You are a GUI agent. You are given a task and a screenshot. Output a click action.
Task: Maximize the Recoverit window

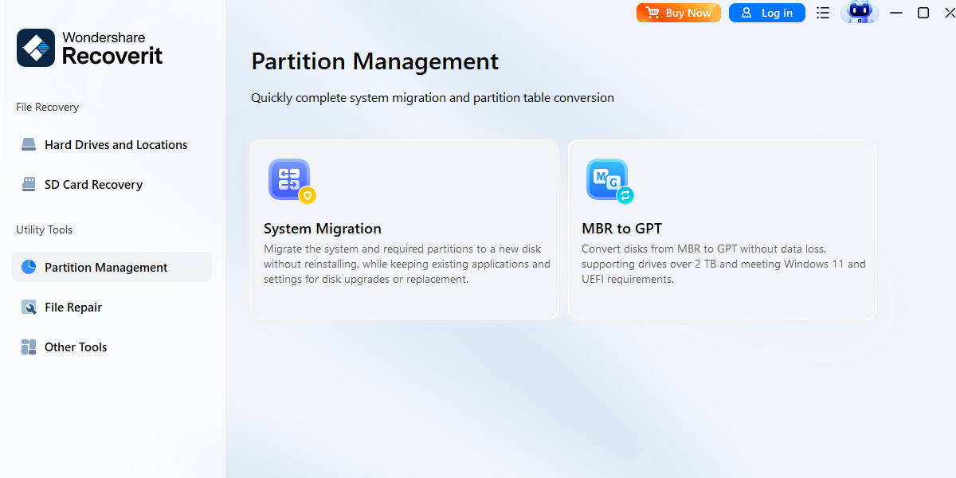click(x=923, y=13)
